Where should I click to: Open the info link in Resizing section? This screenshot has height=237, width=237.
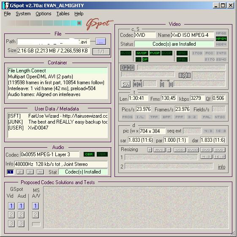(x=221, y=167)
